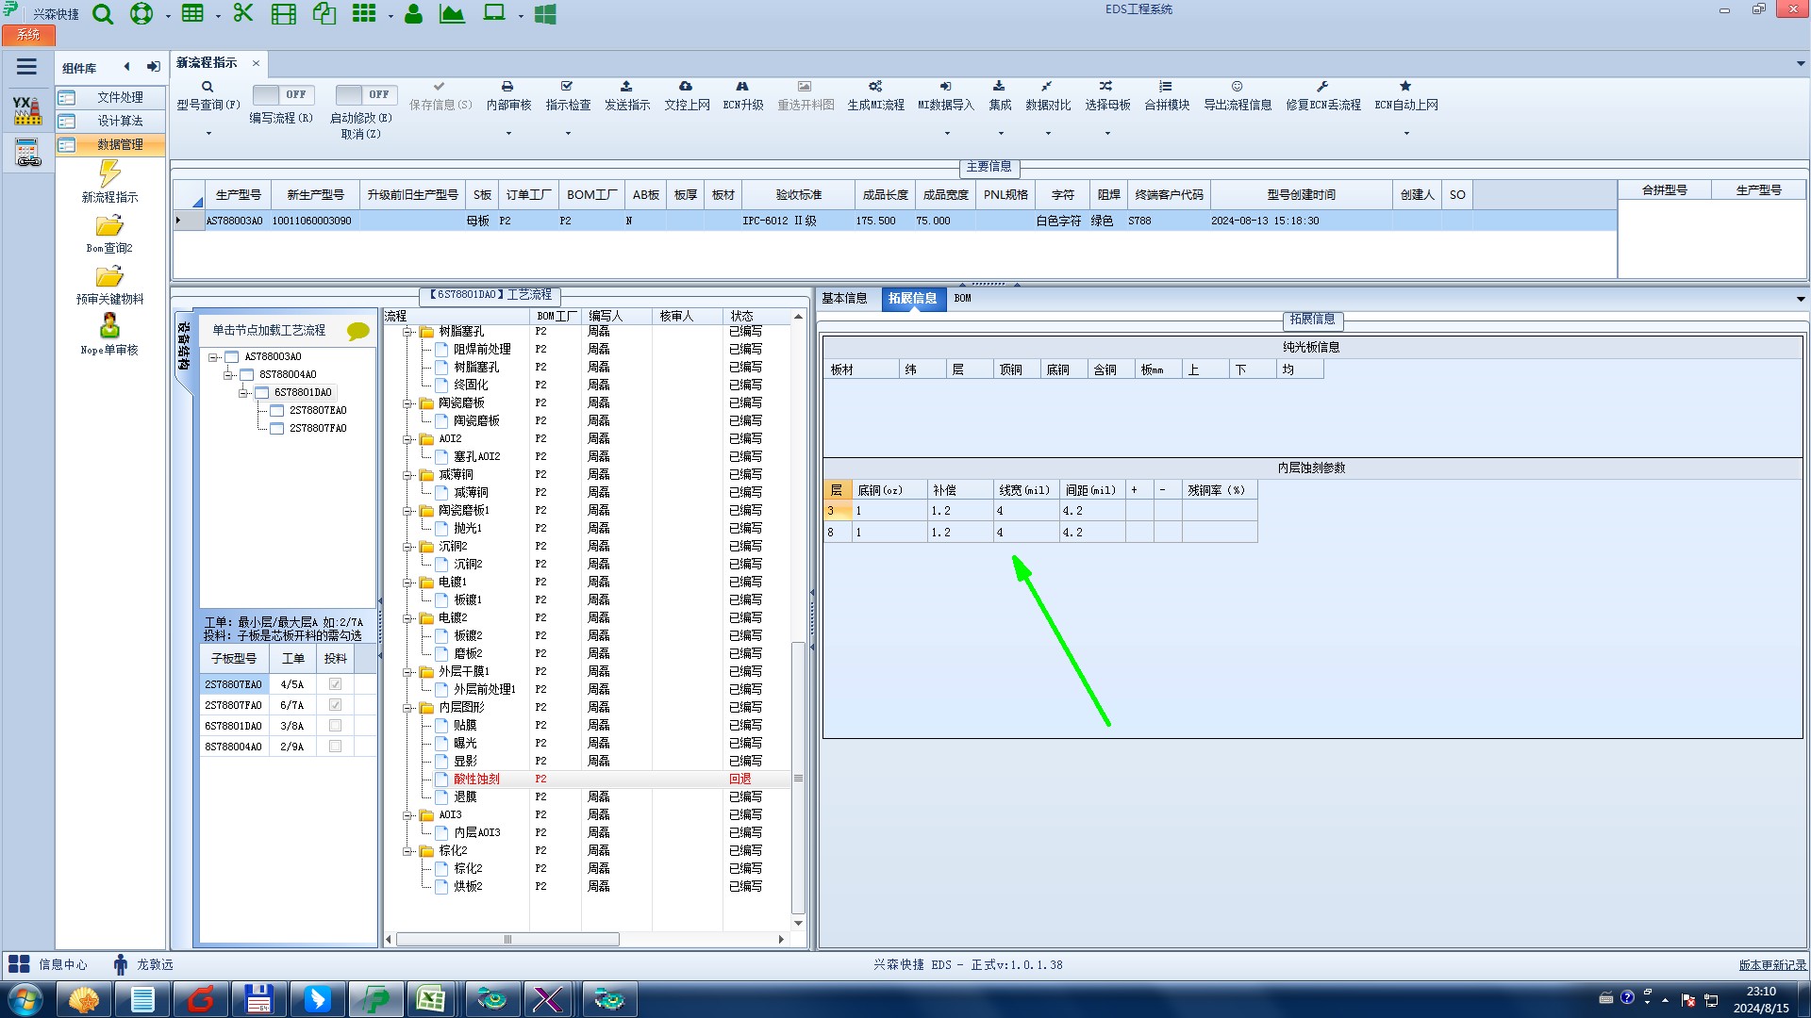Uncheck 投料 box for 2ST8807EA0 row
The width and height of the screenshot is (1811, 1018).
335,684
